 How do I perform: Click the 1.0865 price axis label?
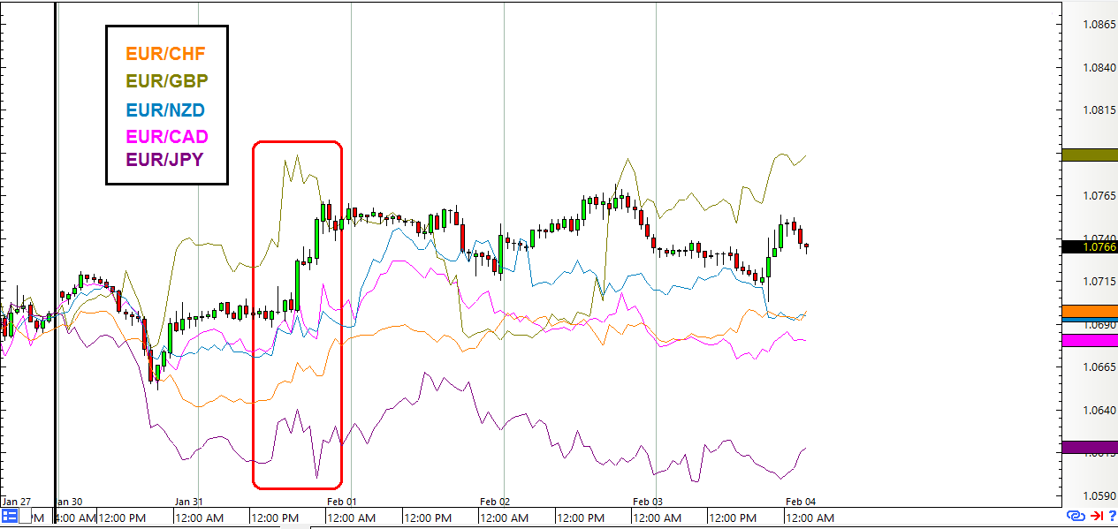[x=1099, y=24]
